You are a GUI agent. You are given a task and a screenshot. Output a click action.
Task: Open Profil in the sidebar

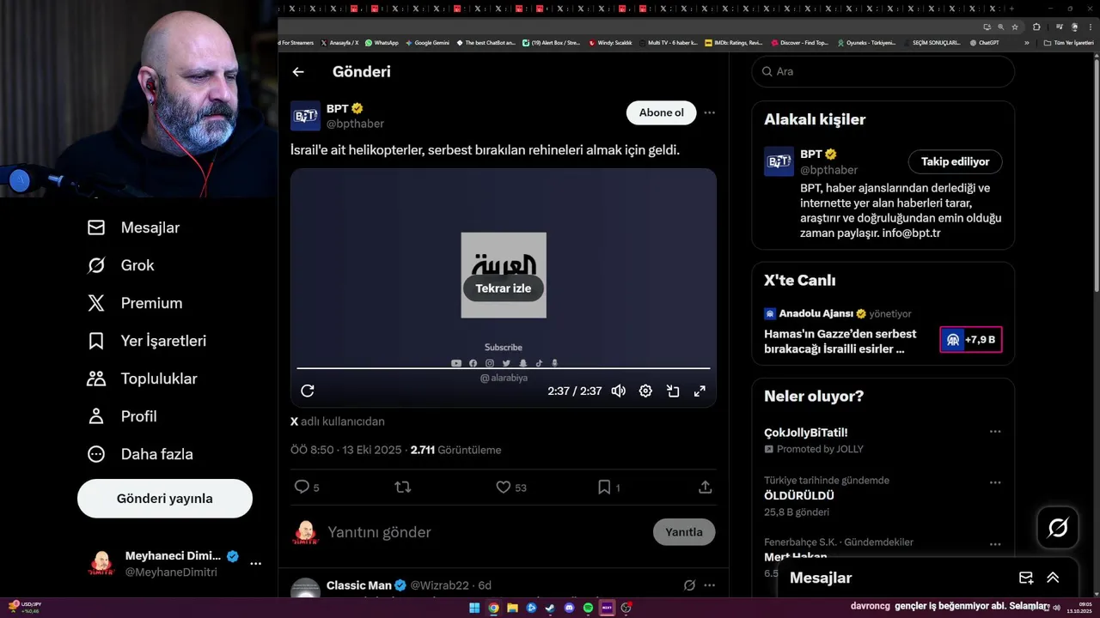[x=122, y=416]
